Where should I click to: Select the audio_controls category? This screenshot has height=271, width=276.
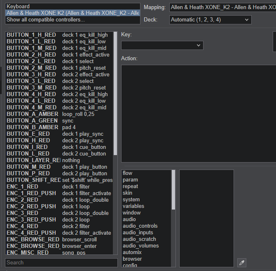point(147,226)
